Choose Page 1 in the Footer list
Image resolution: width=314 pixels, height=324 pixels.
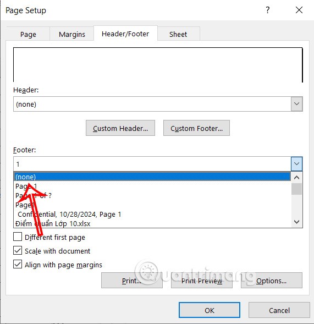click(152, 186)
